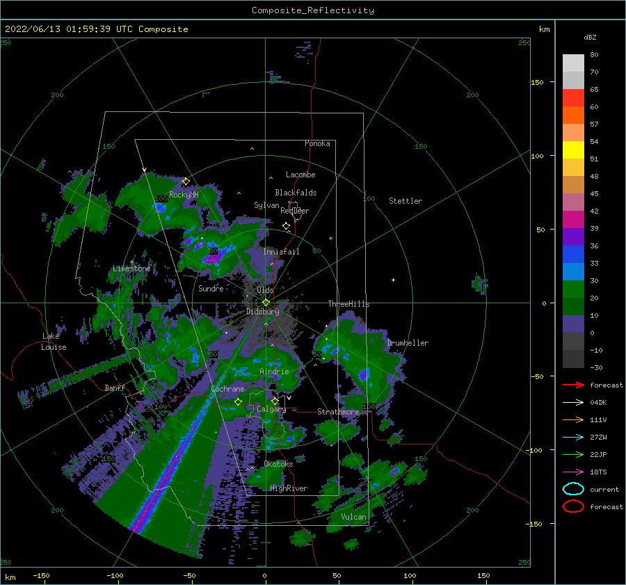Click the yellow diamond marker above Calgary

coord(275,401)
